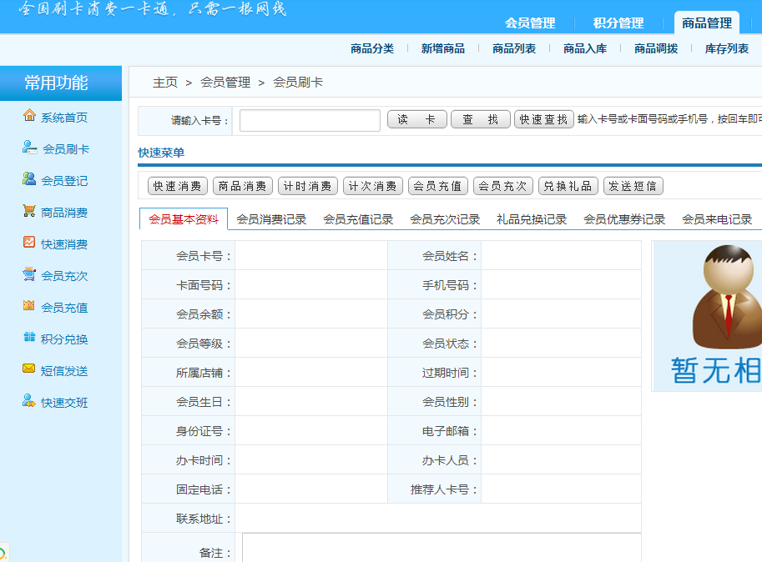
Task: Click the 会员刷卡 sidebar icon
Action: point(29,148)
